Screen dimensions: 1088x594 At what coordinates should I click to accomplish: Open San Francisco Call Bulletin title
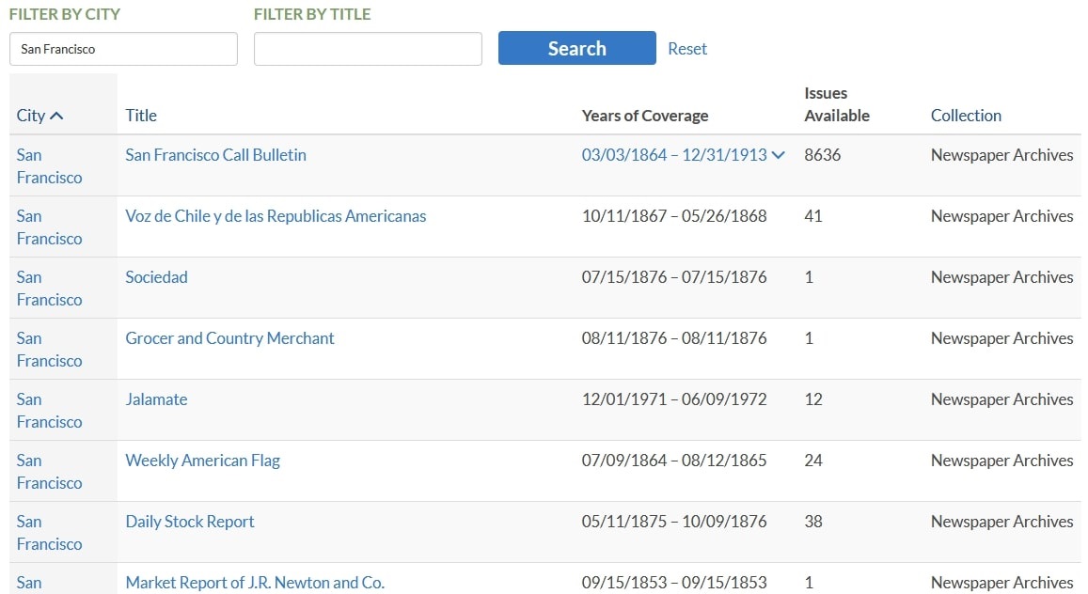[x=215, y=155]
